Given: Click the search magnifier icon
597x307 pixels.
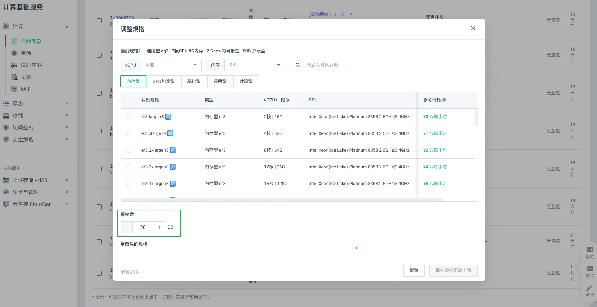Looking at the screenshot, I should pos(298,65).
